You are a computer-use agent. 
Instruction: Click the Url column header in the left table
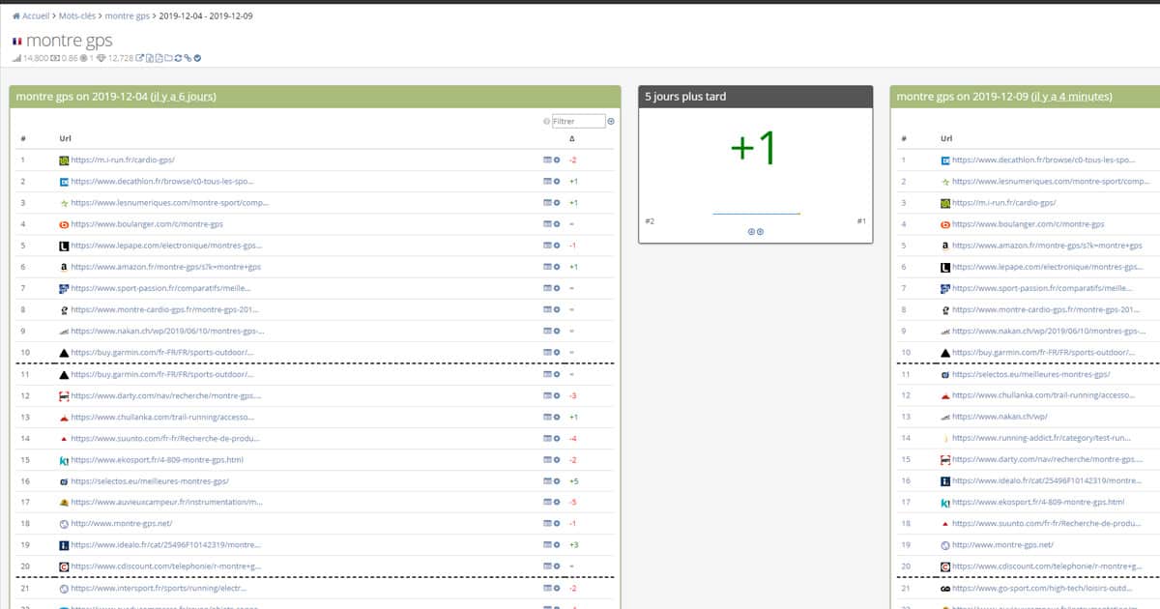click(x=65, y=138)
